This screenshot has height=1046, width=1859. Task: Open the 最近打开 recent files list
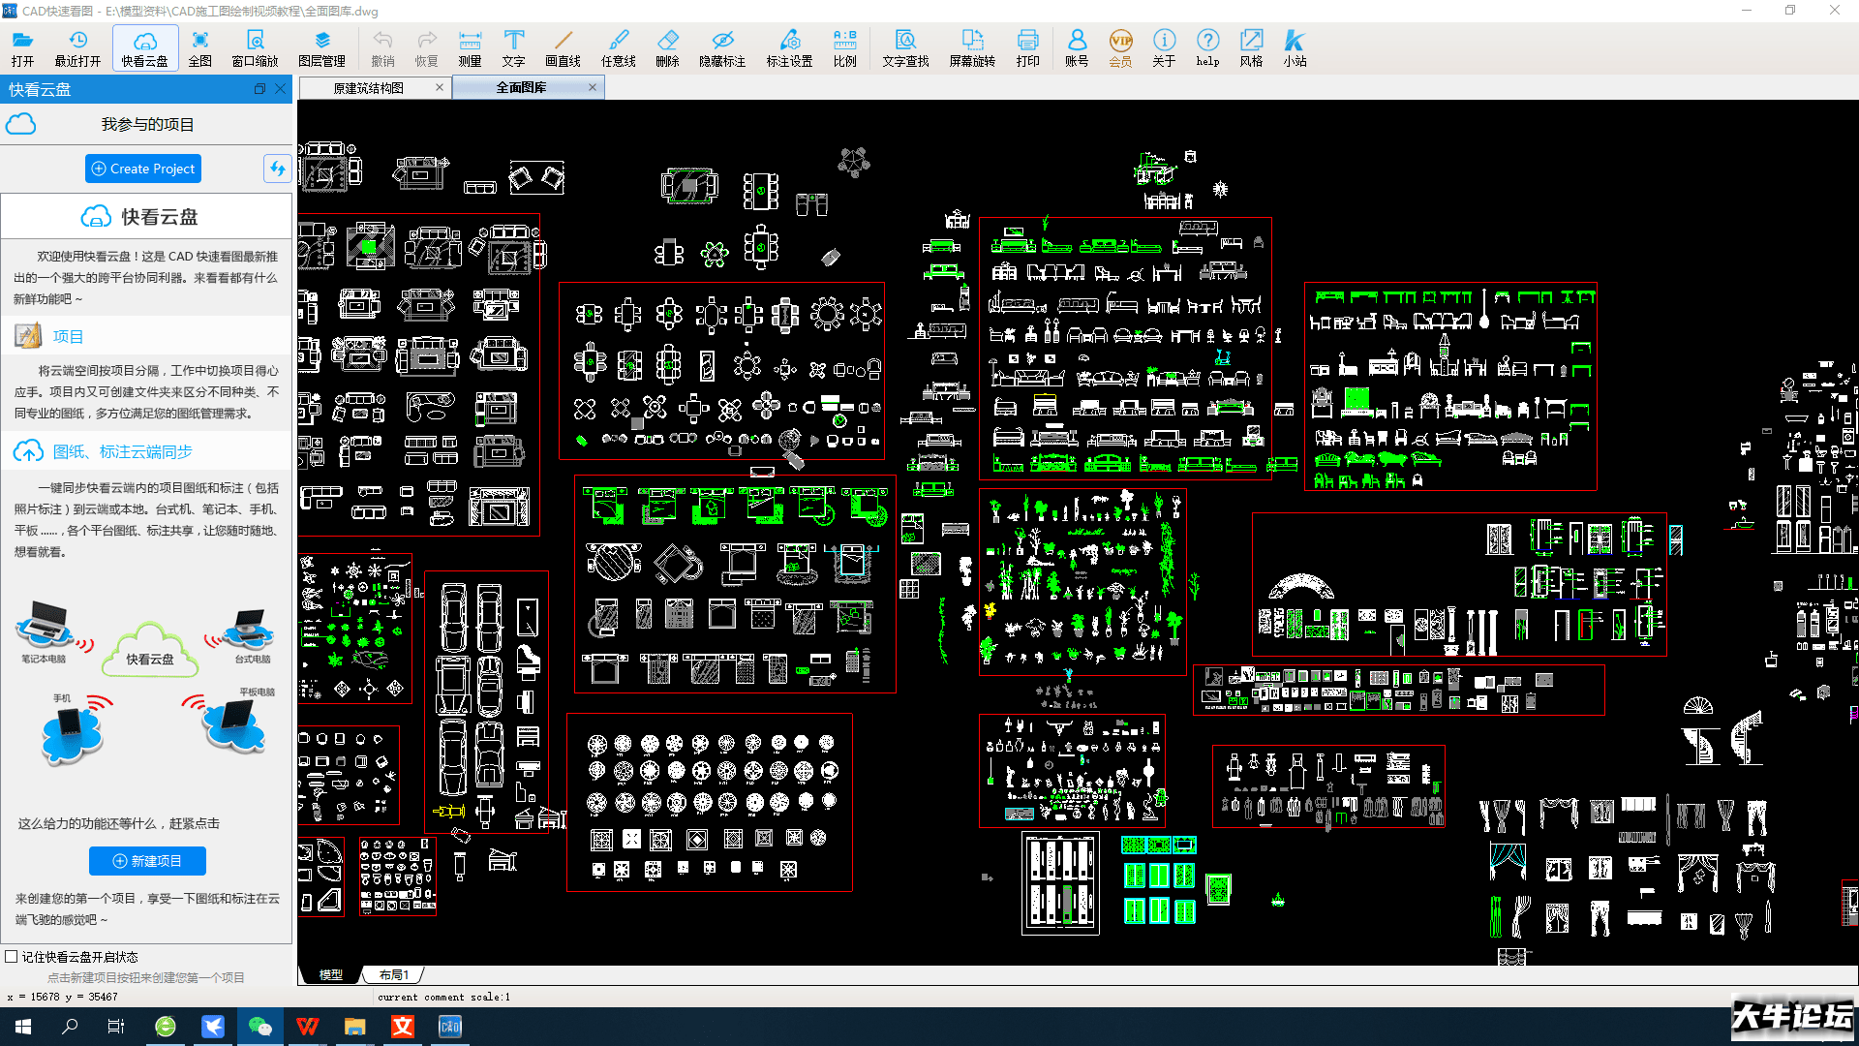(x=77, y=47)
